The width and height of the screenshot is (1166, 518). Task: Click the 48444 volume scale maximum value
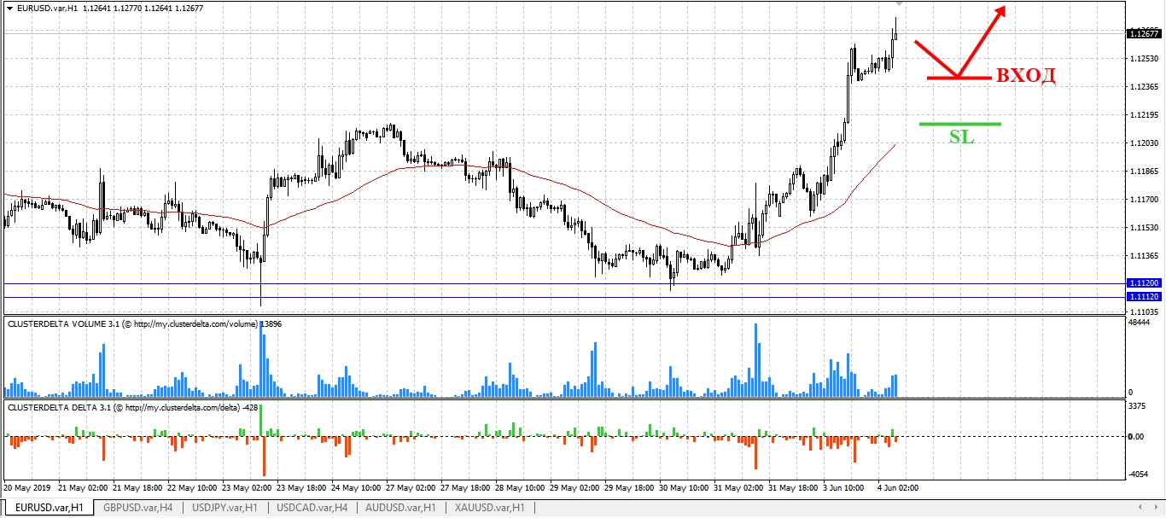(x=1139, y=323)
